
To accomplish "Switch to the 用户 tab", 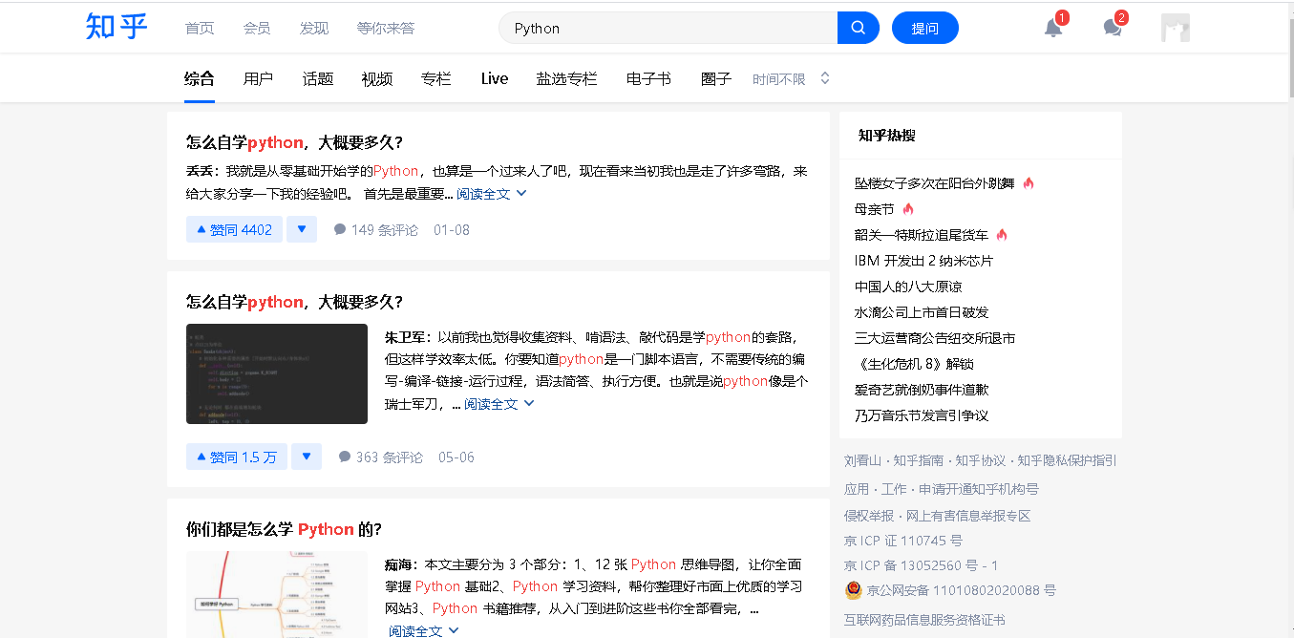I will pyautogui.click(x=259, y=79).
